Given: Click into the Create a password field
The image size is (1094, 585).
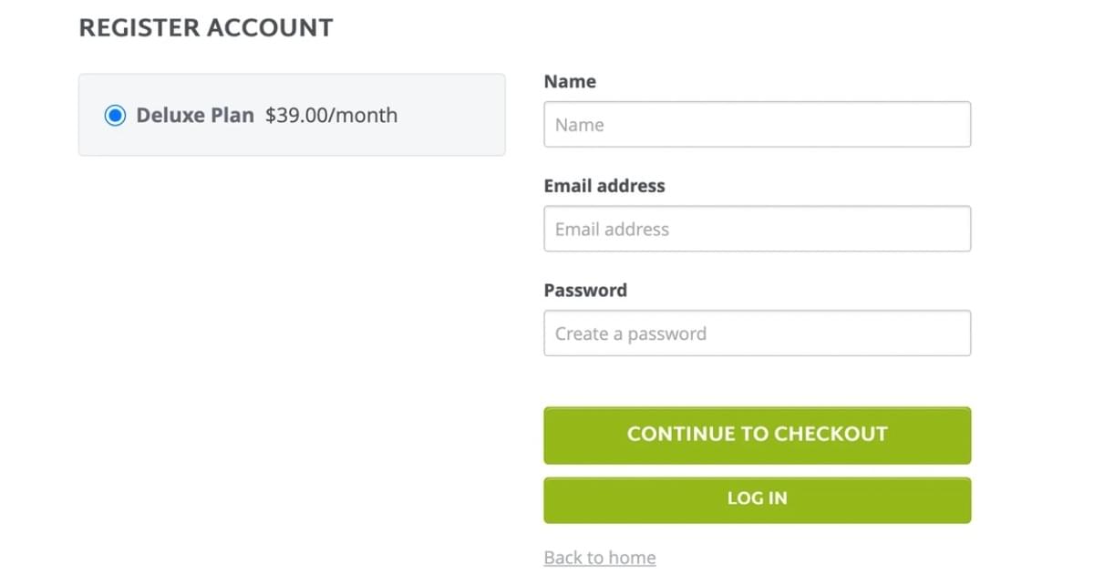Looking at the screenshot, I should 757,334.
